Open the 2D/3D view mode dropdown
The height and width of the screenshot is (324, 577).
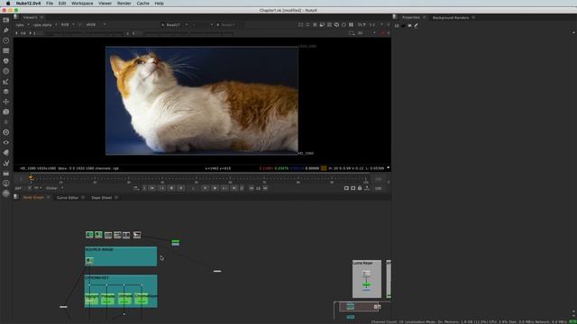366,33
